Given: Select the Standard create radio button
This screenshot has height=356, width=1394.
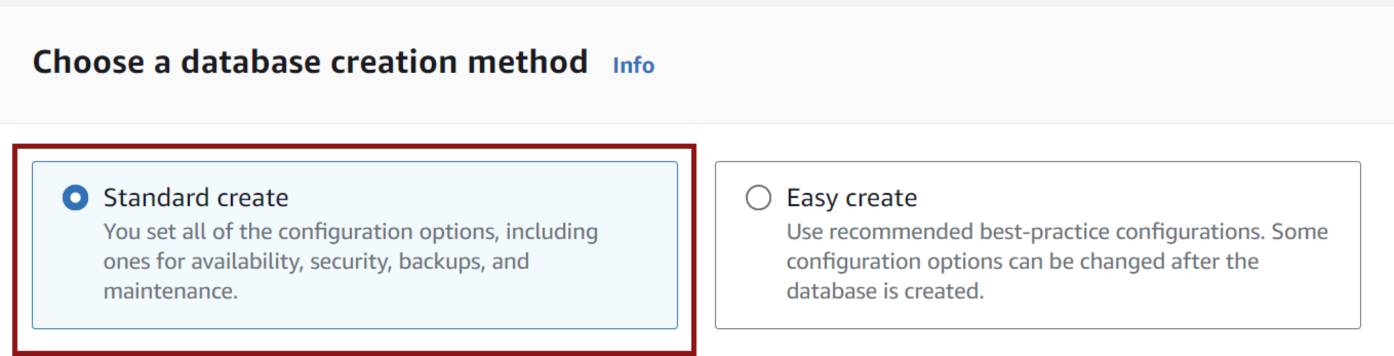Looking at the screenshot, I should click(75, 197).
